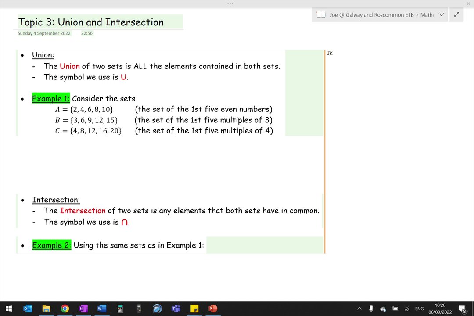Click the page time 22:56
Viewport: 474px width, 316px height.
tap(87, 33)
